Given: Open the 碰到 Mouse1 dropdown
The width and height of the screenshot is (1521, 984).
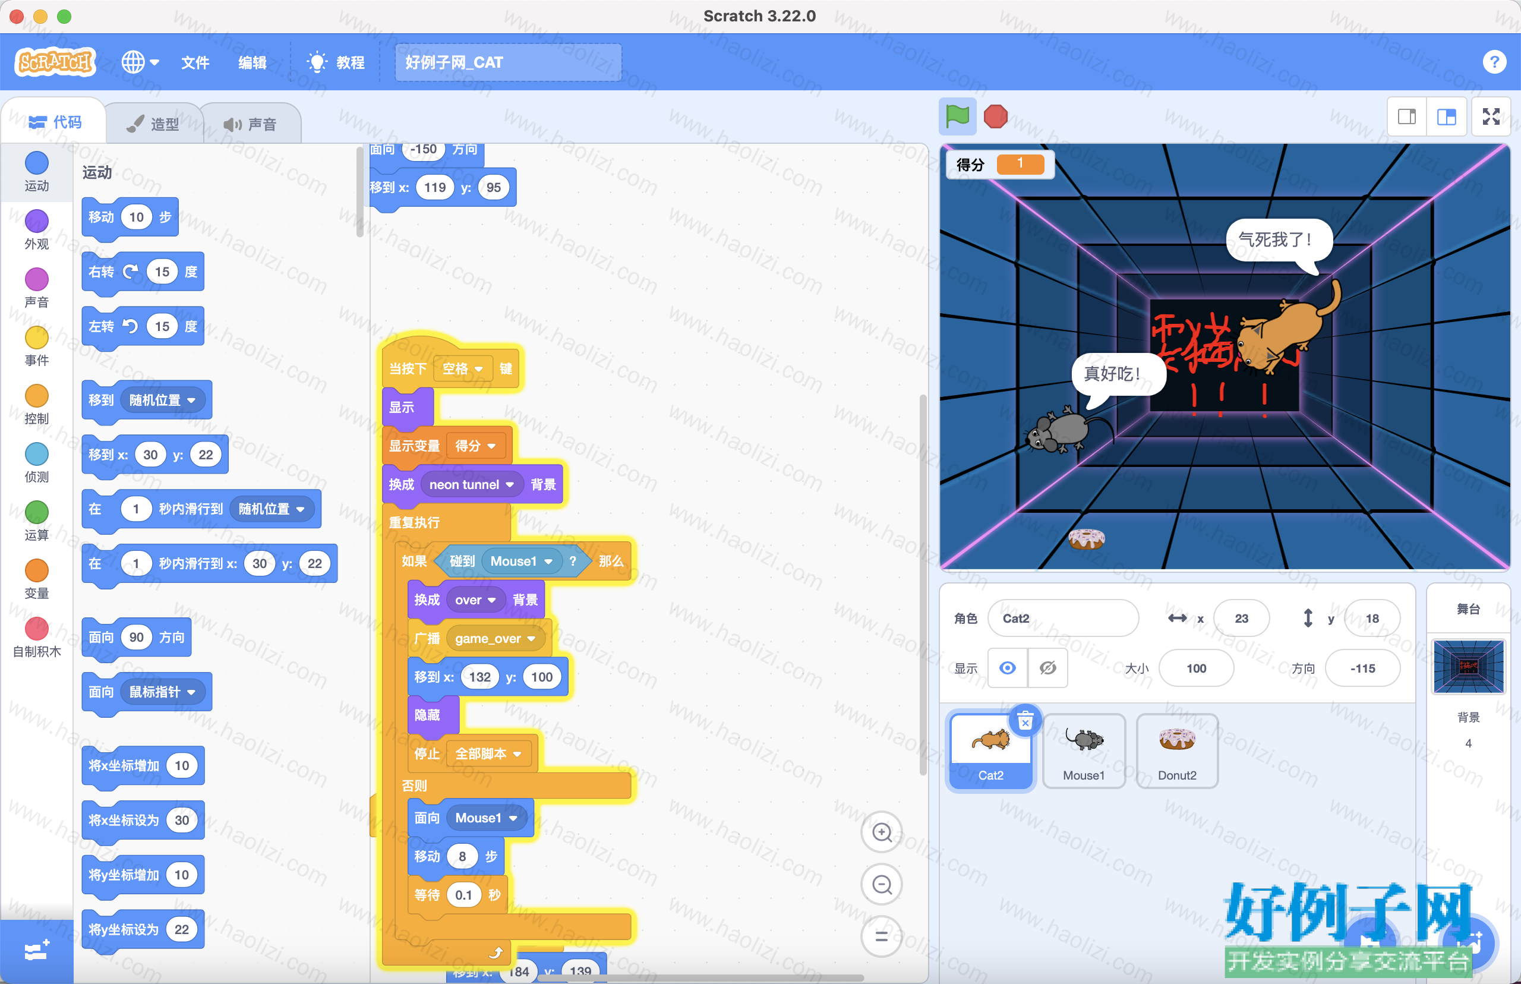Looking at the screenshot, I should pyautogui.click(x=521, y=561).
